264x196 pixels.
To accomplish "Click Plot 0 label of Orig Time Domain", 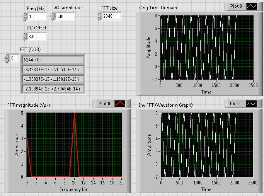I will (236, 6).
